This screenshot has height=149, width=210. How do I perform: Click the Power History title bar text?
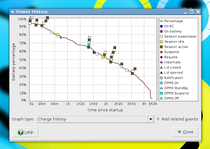point(32,12)
